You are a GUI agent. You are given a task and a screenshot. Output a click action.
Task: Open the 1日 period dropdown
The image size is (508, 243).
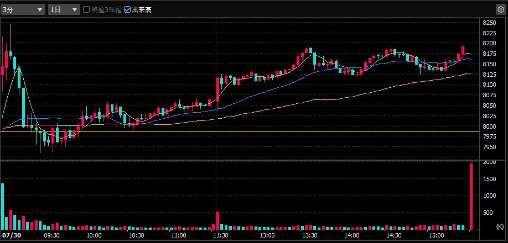(x=64, y=10)
